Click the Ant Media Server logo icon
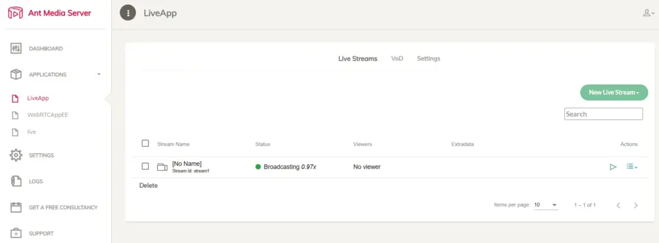 click(15, 13)
